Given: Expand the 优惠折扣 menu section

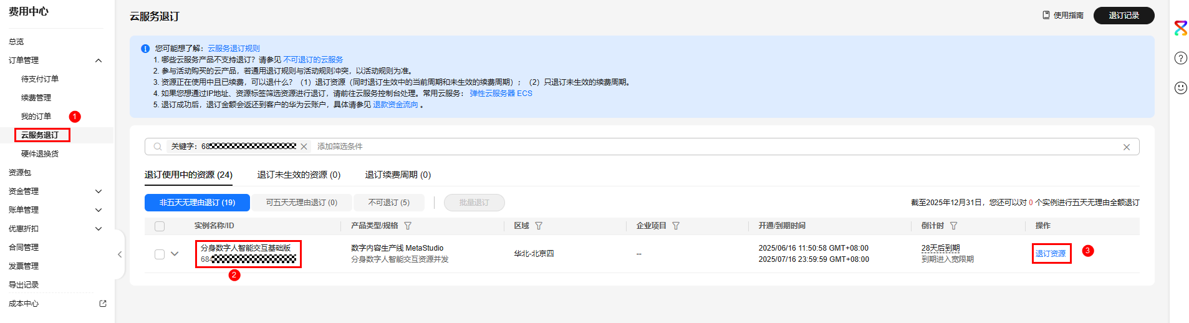Looking at the screenshot, I should [x=98, y=229].
